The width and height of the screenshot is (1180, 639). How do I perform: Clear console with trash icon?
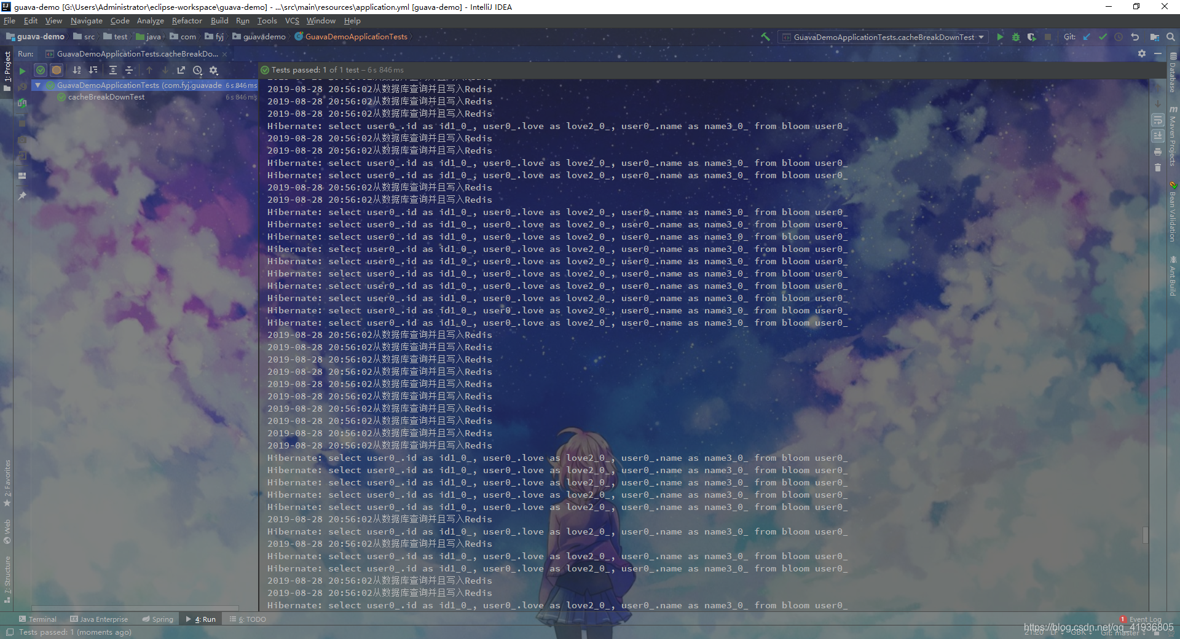coord(1158,168)
